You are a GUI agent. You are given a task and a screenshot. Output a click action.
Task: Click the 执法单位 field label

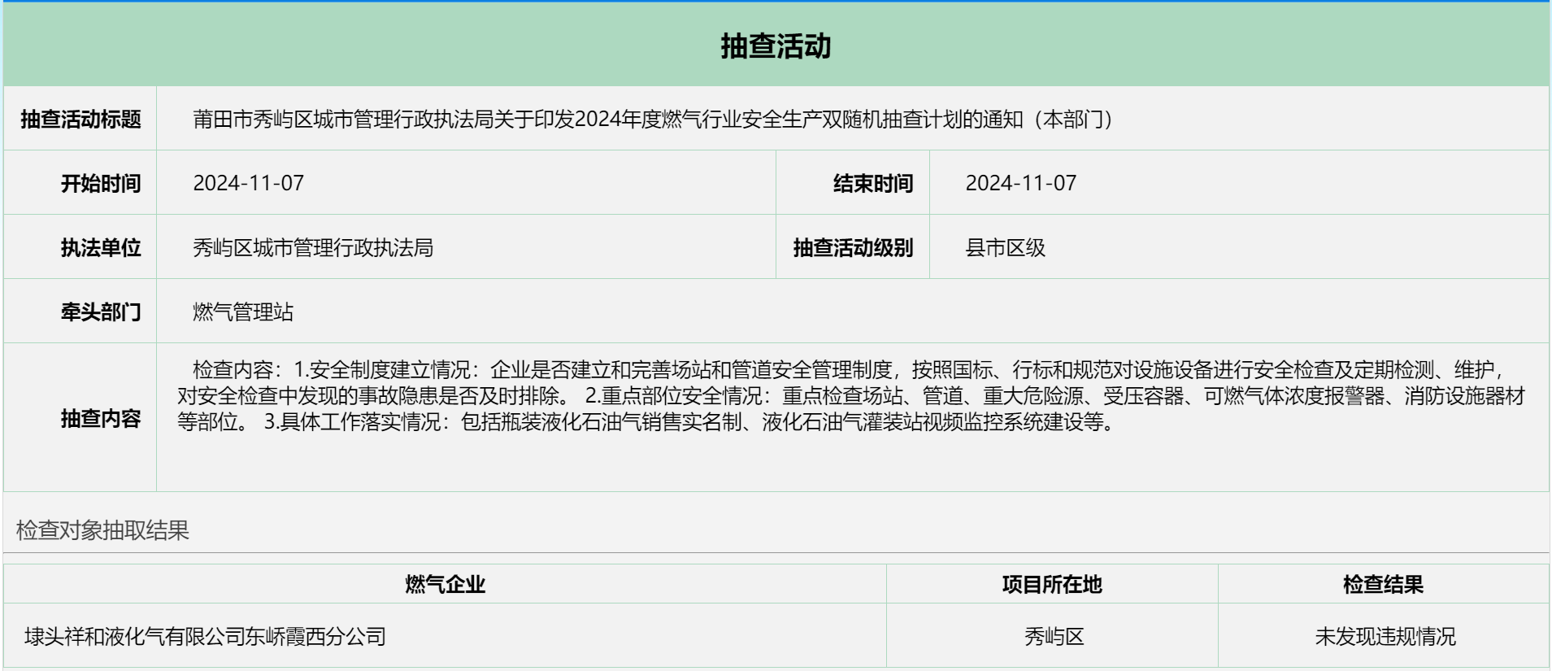coord(101,248)
